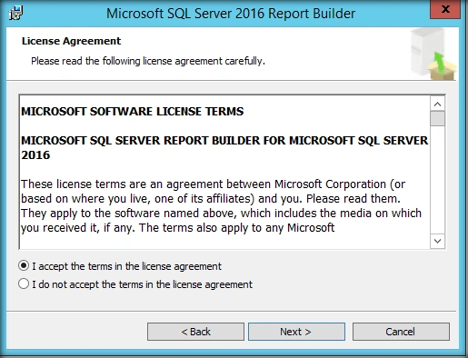468x358 pixels.
Task: Click the SQL Server Report Builder title bar
Action: (x=231, y=14)
